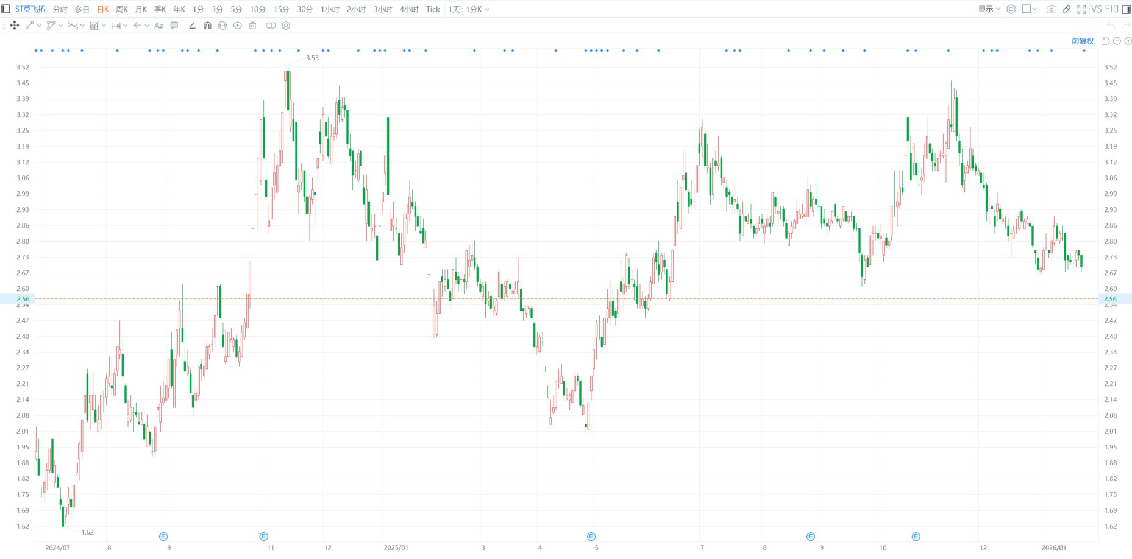This screenshot has height=559, width=1132.
Task: Click the 前复权 adjustment link
Action: 1083,41
